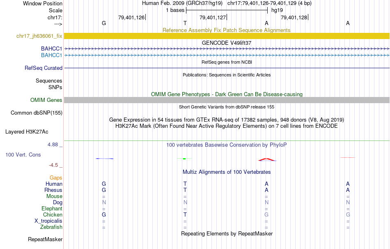Click the blue PhyloP conservation bar
Viewport: 390px width, 249px height.
point(104,159)
